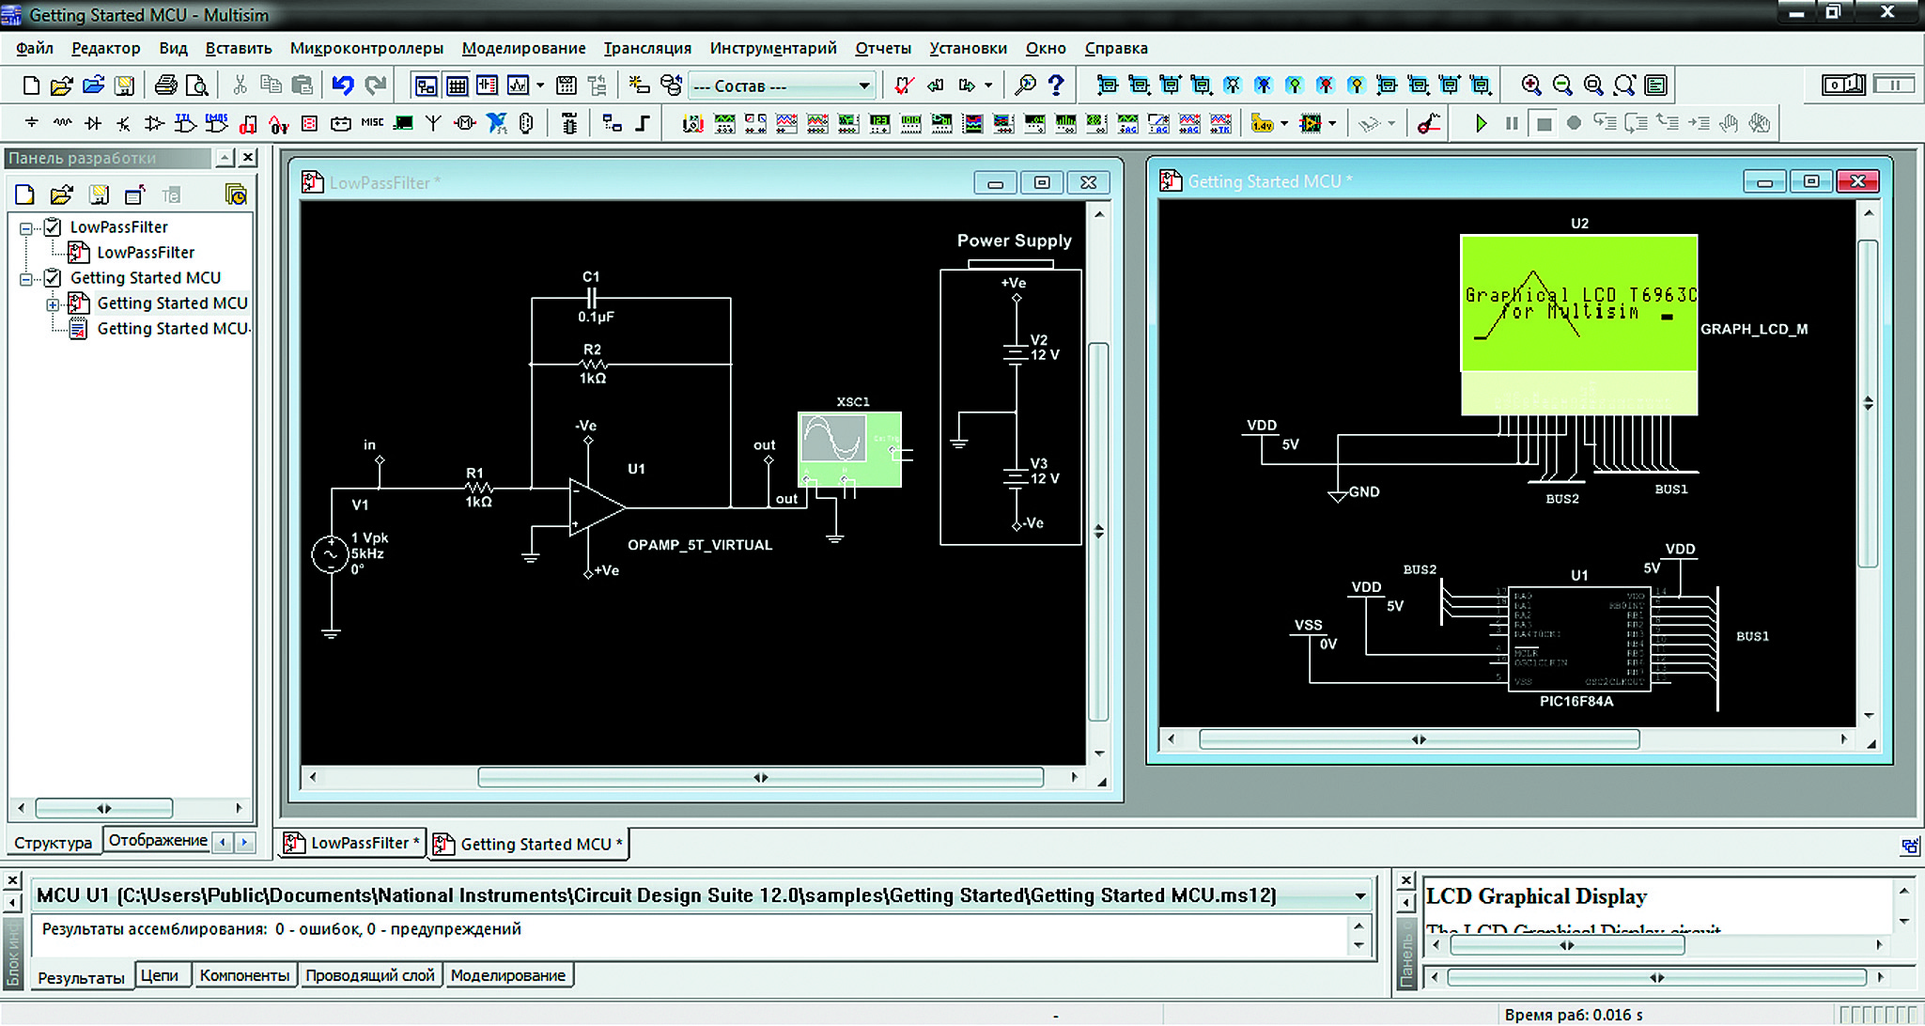Click the horizontal scrollbar of the LowPassFilter window

click(x=759, y=777)
